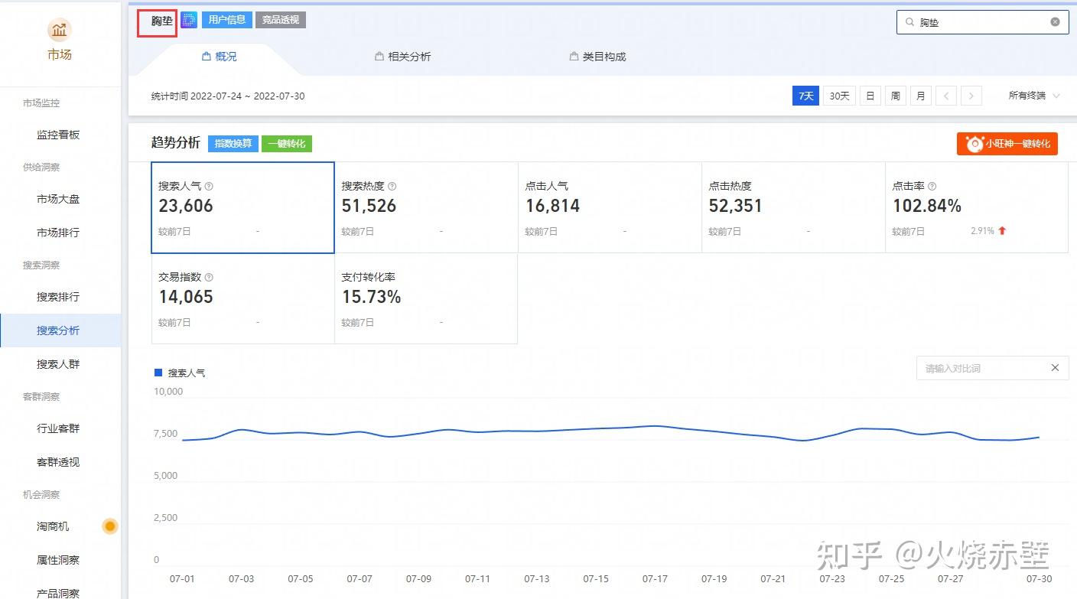Toggle the 搜索人气 legend series
Viewport: 1077px width, 599px height.
click(x=180, y=373)
